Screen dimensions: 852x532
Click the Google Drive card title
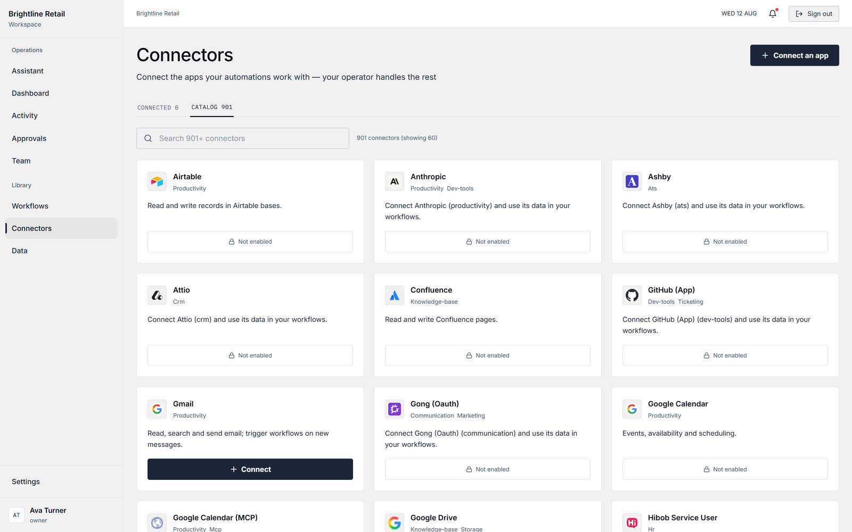(x=434, y=518)
